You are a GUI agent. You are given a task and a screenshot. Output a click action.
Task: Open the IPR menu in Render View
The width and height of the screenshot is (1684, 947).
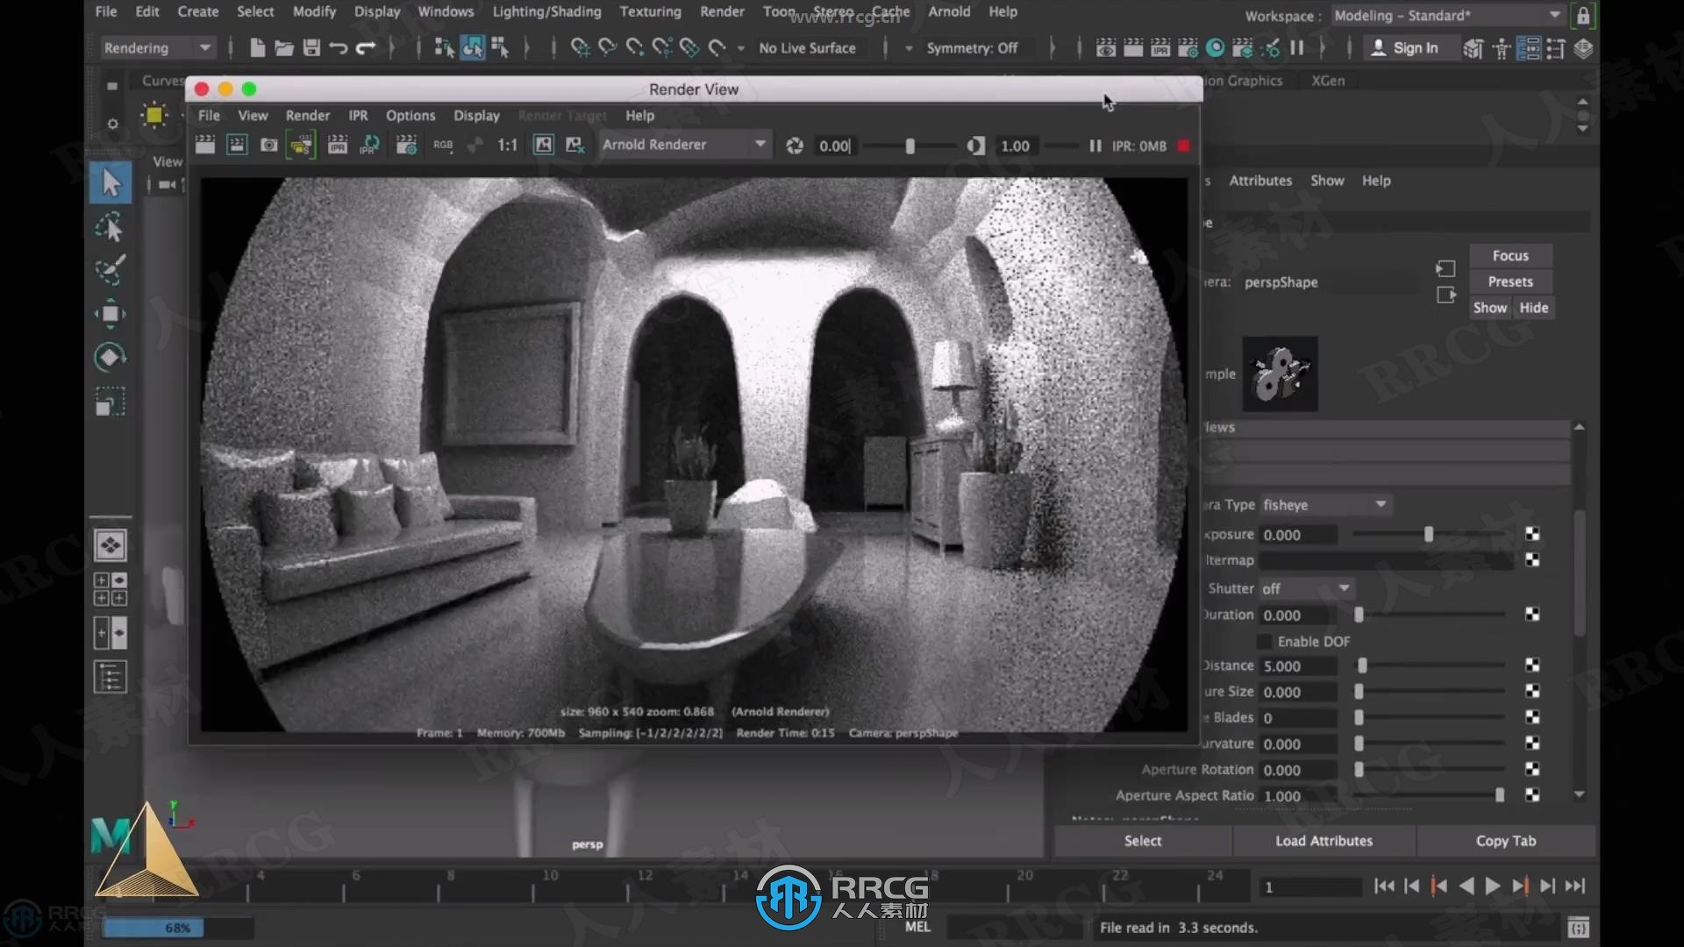(x=358, y=116)
